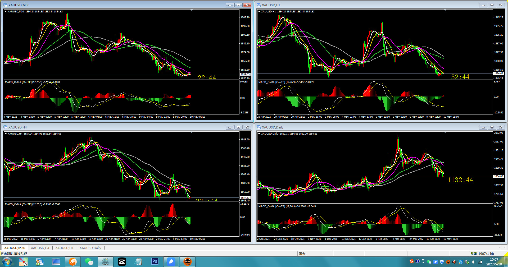This screenshot has height=267, width=508.
Task: Click the chart shift marker on H1 chart
Action: tap(445, 10)
